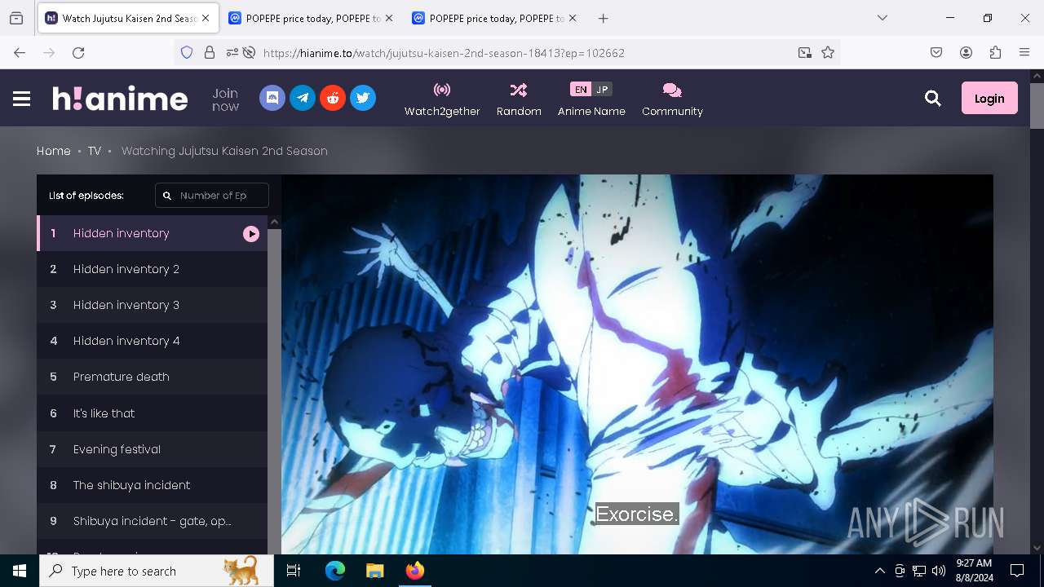This screenshot has width=1044, height=587.
Task: Open the Discord join link icon
Action: click(x=272, y=98)
